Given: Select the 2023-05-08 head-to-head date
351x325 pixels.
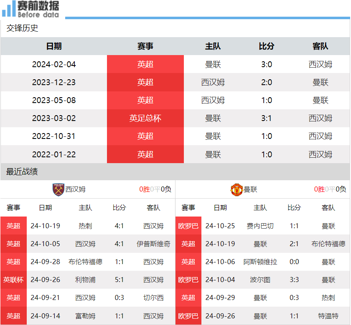Looking at the screenshot, I should point(54,100).
